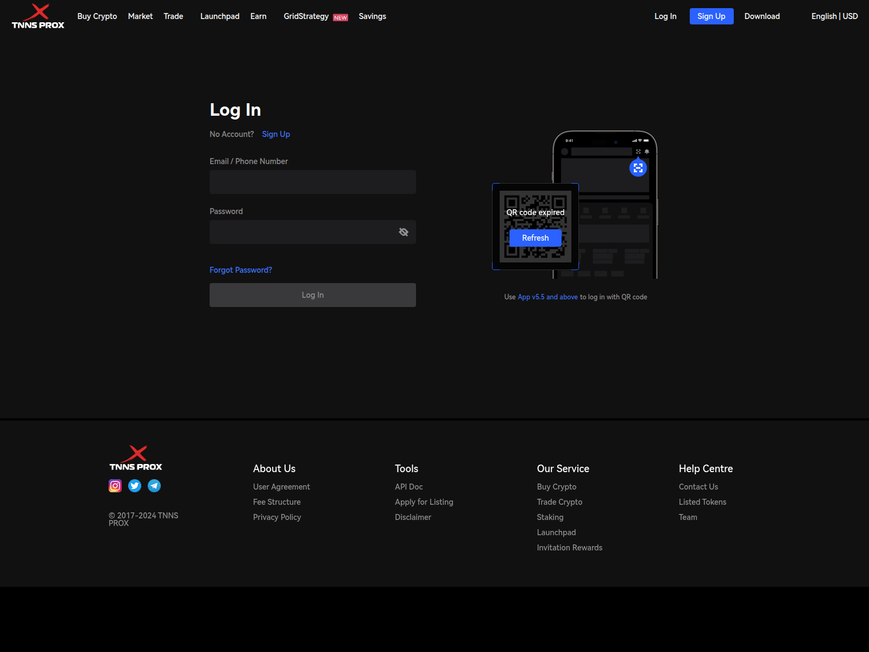Click the Forgot Password? link
The height and width of the screenshot is (652, 869).
241,270
